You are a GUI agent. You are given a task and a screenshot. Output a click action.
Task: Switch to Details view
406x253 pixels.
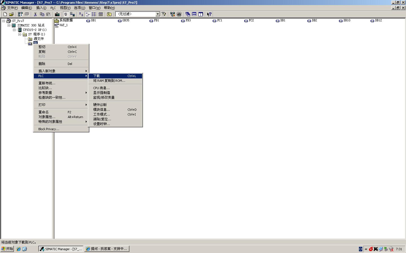coord(101,14)
